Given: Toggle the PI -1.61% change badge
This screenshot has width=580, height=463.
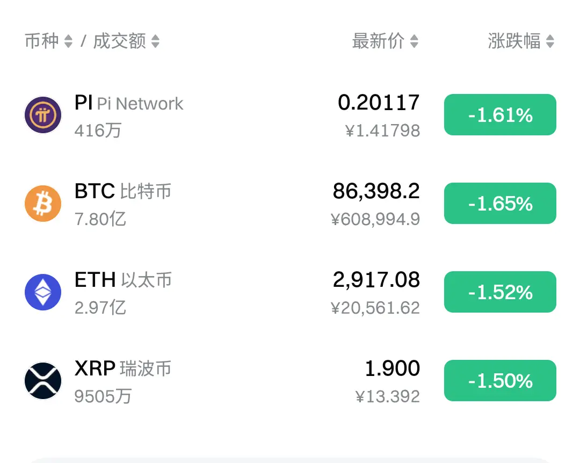Looking at the screenshot, I should pos(500,115).
